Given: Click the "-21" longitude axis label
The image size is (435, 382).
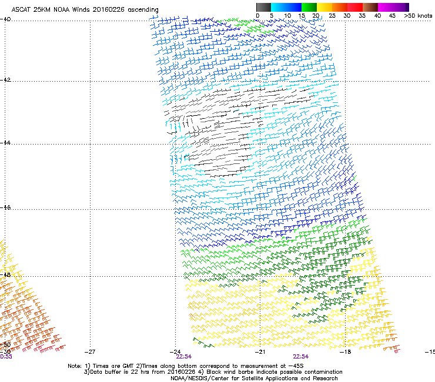Looking at the screenshot, I should (x=260, y=352).
